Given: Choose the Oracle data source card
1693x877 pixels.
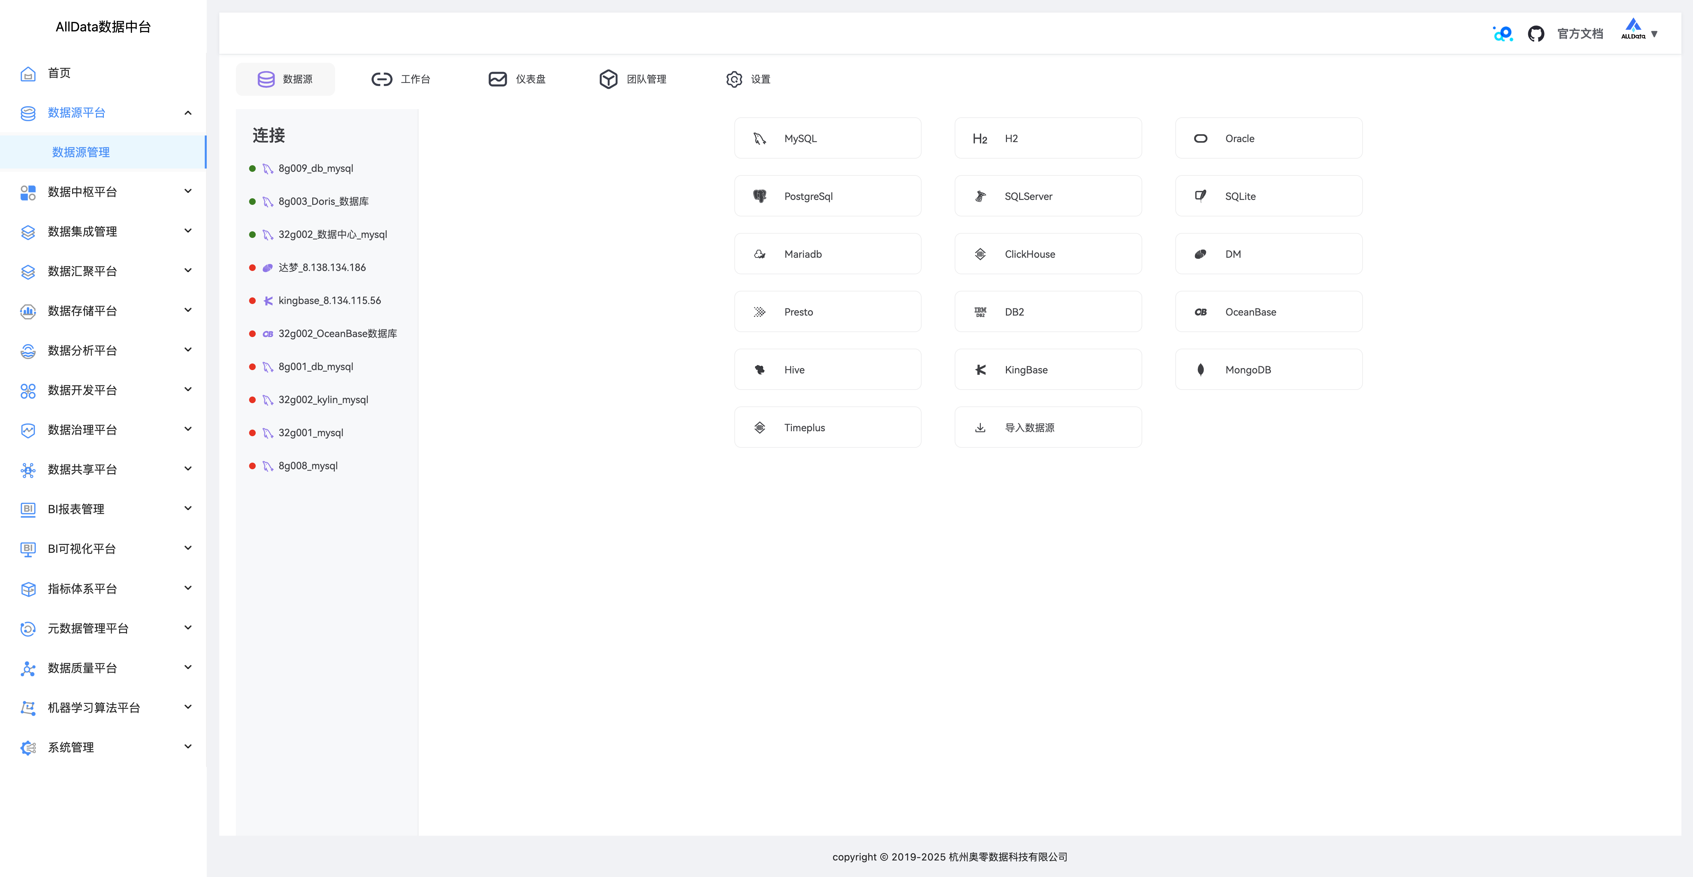Looking at the screenshot, I should point(1269,138).
